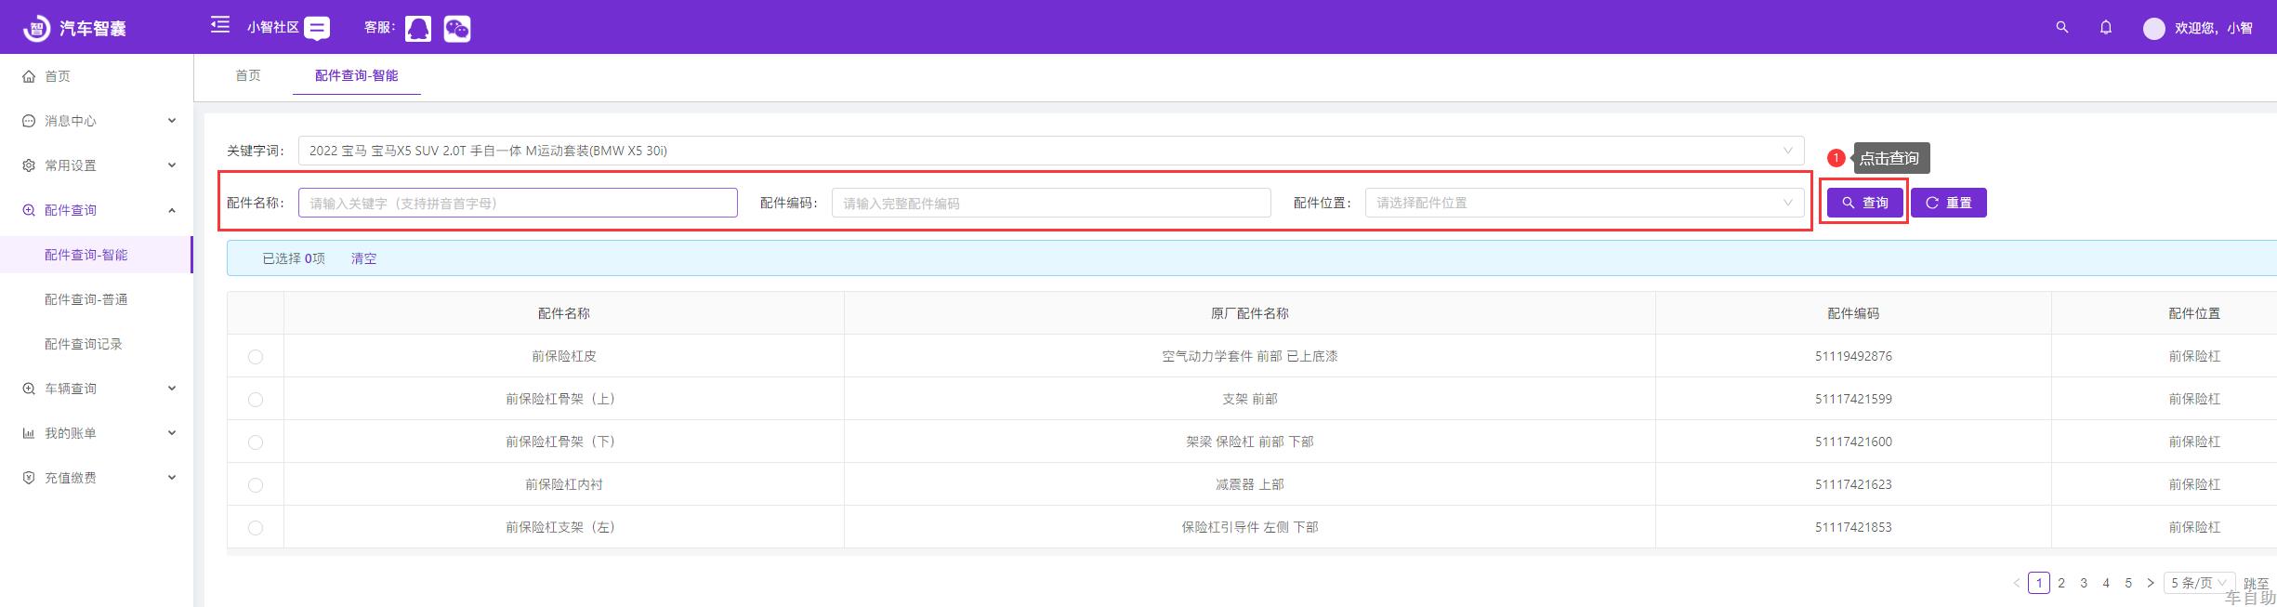Click the 配件编码 column header
Screen dimensions: 2277x607
click(x=1853, y=313)
